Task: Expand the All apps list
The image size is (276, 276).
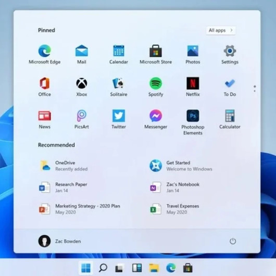Action: [221, 30]
